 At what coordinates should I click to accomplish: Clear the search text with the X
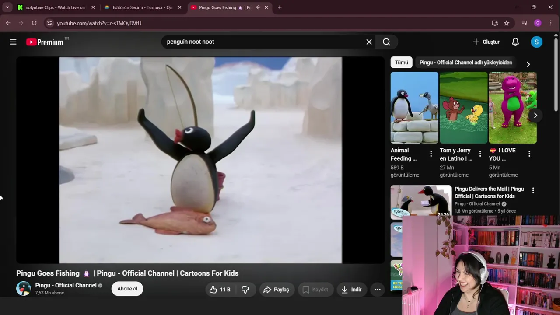pyautogui.click(x=369, y=42)
